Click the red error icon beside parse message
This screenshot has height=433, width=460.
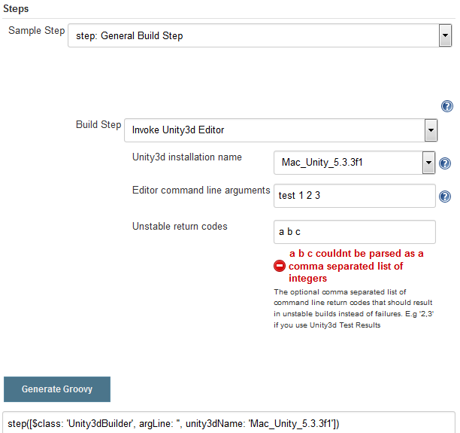pyautogui.click(x=280, y=266)
